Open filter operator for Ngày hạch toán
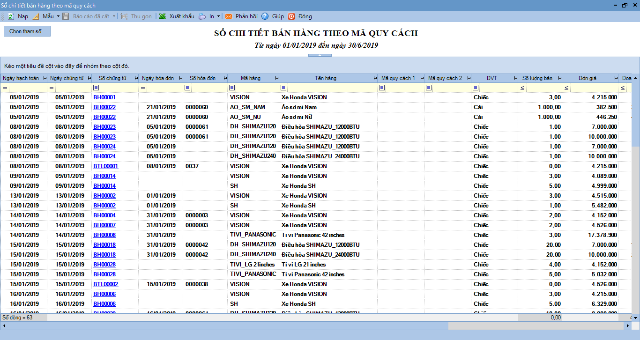The height and width of the screenshot is (340, 640). [5, 88]
